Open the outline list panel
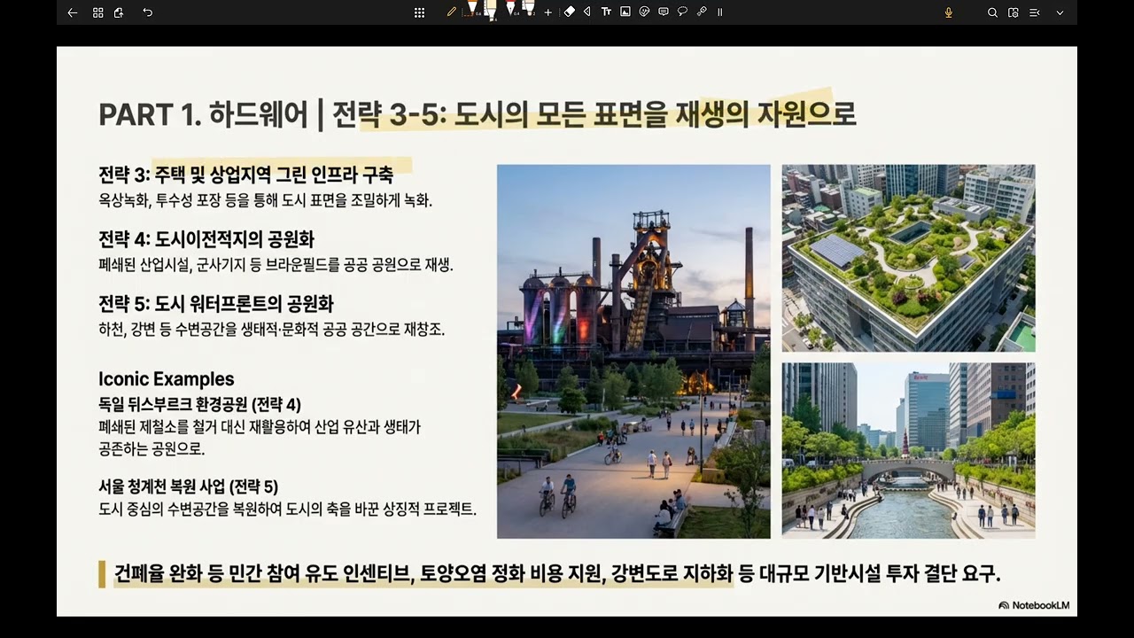This screenshot has width=1134, height=638. coord(1035,12)
